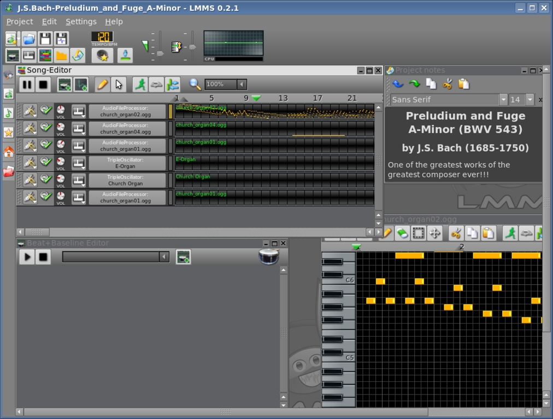The height and width of the screenshot is (419, 553).
Task: Click the undo arrow in Project notes
Action: click(x=398, y=84)
